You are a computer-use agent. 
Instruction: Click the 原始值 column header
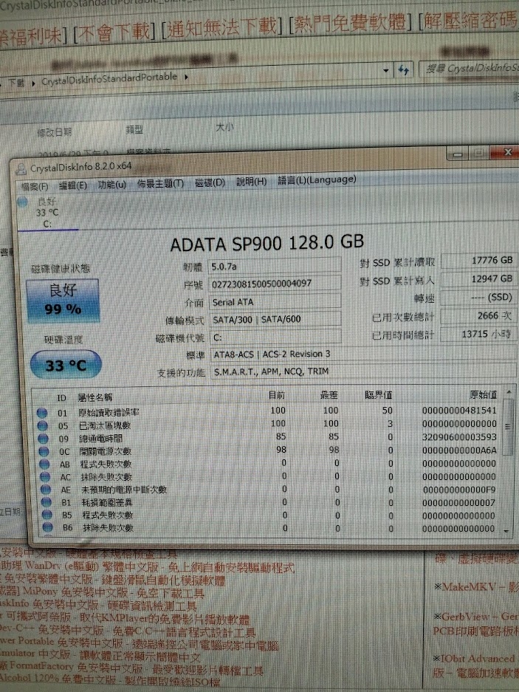484,394
